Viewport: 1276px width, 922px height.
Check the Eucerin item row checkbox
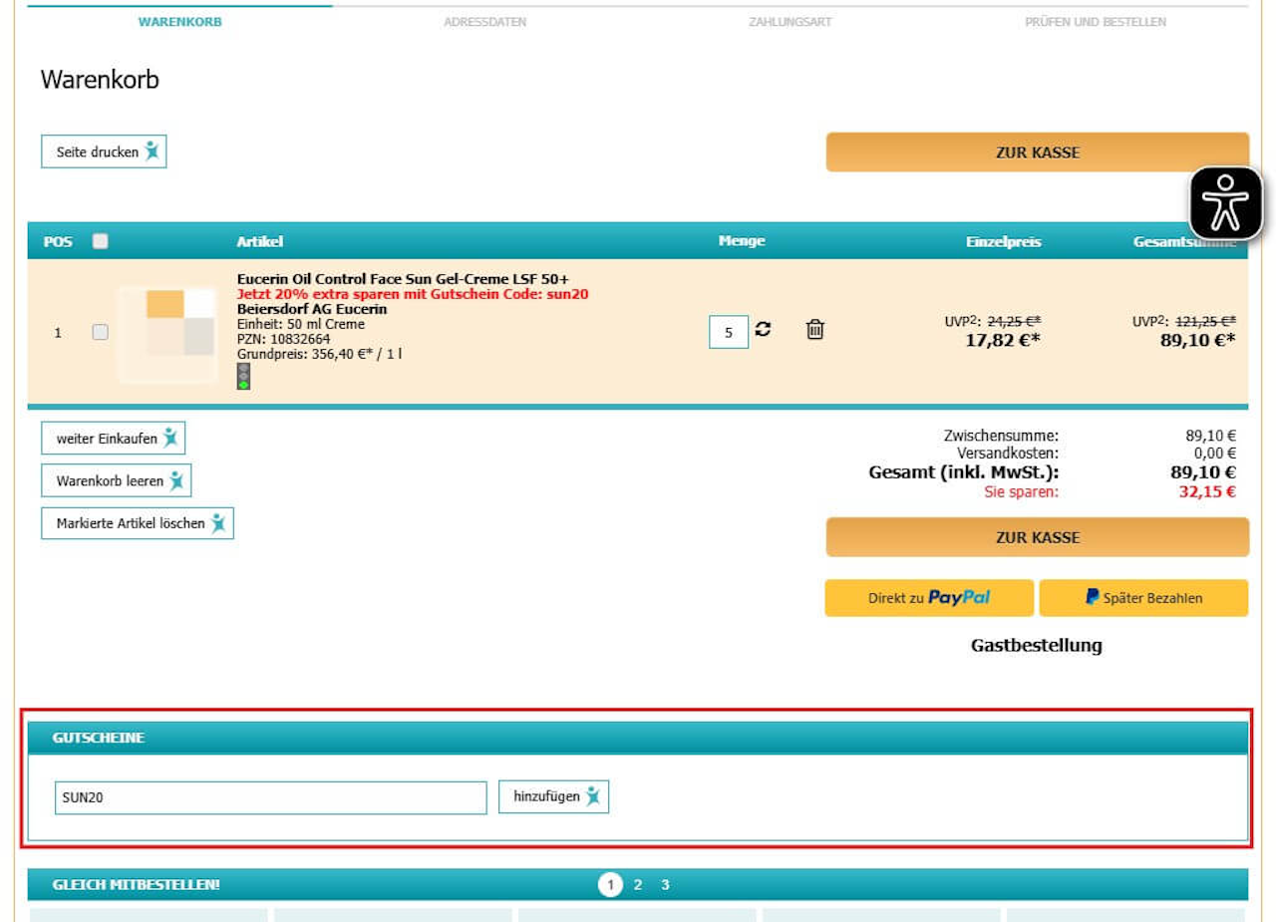coord(100,332)
